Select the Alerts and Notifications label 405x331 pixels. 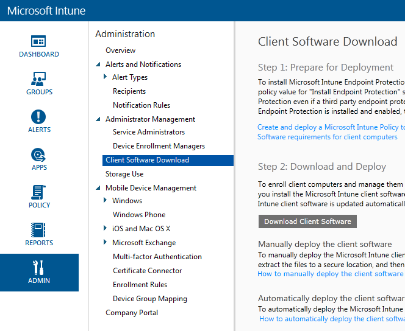[x=143, y=64]
